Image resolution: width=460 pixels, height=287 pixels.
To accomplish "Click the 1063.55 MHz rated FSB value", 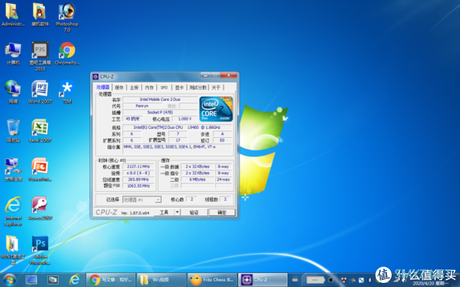I will (138, 186).
